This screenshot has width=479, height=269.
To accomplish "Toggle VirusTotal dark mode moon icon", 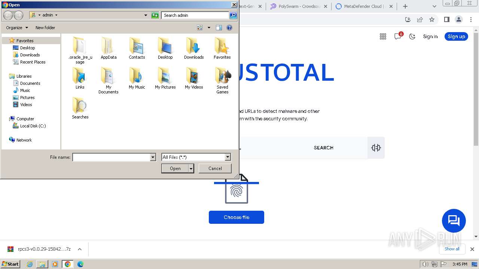I will 412,36.
